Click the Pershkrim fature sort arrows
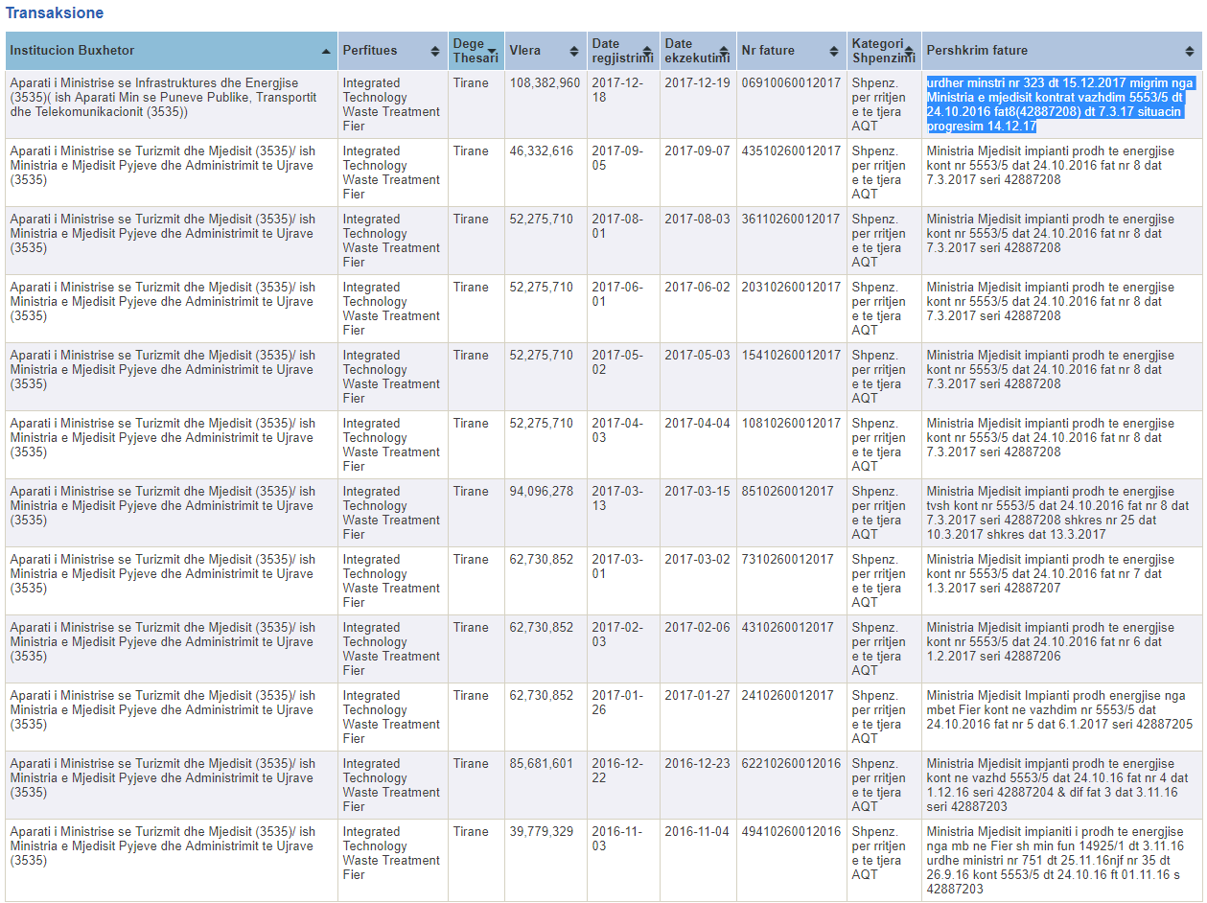Image resolution: width=1207 pixels, height=903 pixels. pyautogui.click(x=1190, y=51)
